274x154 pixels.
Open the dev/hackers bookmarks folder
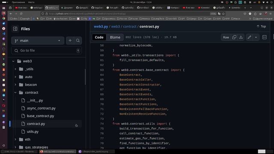click(x=60, y=19)
